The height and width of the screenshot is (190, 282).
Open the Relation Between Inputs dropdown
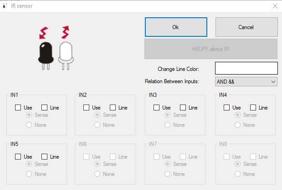tap(246, 82)
